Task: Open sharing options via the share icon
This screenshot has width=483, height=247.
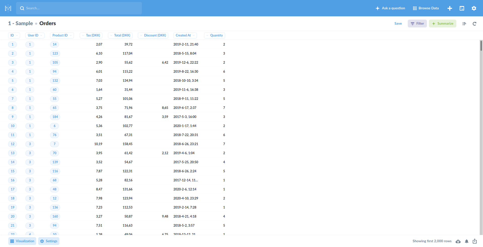Action: [475, 241]
